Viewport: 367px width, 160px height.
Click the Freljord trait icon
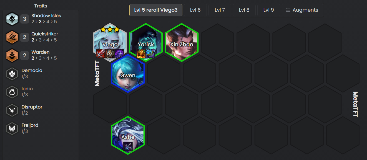pos(12,128)
